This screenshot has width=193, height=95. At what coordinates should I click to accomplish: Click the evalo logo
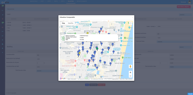point(5,2)
